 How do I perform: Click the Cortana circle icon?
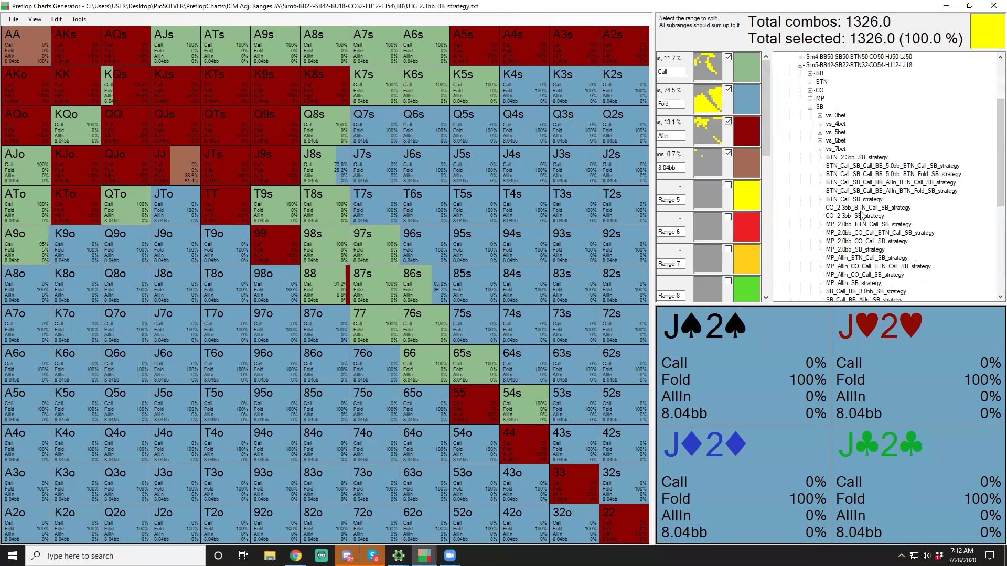(x=218, y=556)
